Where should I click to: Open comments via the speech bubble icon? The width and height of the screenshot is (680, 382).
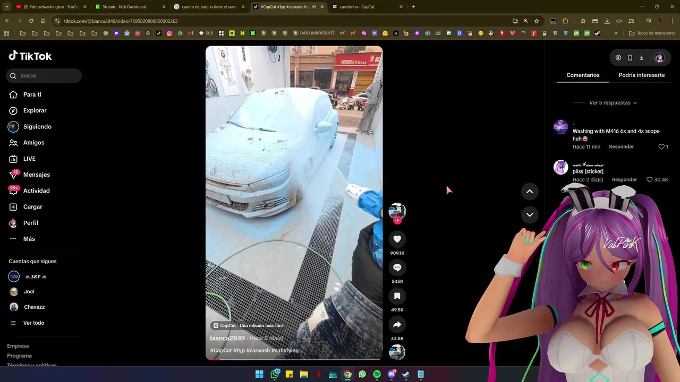point(397,267)
